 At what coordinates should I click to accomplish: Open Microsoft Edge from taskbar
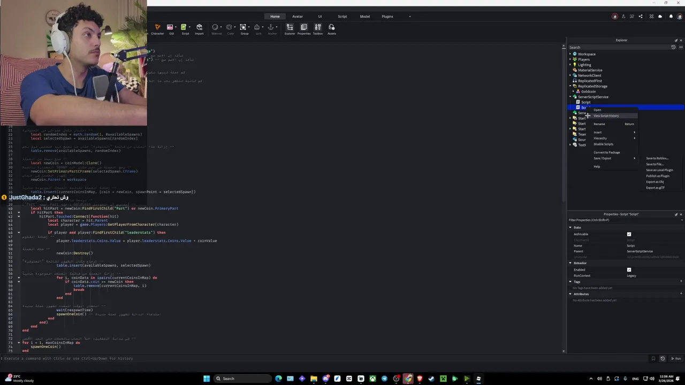(x=278, y=379)
